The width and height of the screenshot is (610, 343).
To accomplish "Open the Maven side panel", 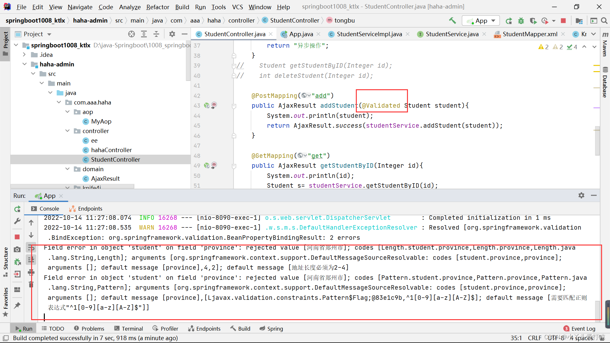I will (x=605, y=44).
